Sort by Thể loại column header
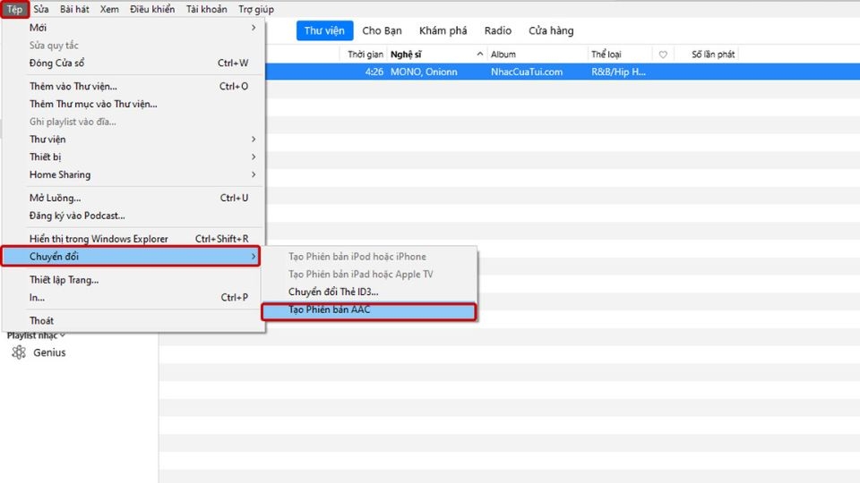 pyautogui.click(x=606, y=55)
